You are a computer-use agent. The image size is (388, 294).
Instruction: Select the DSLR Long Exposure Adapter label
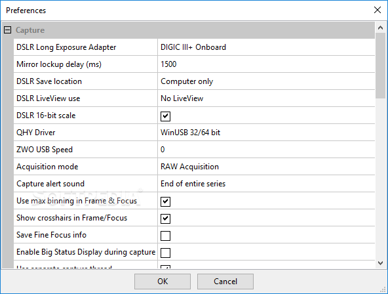click(x=66, y=47)
